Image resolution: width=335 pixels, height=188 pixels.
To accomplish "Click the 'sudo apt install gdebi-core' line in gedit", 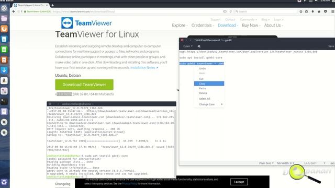I will (201, 57).
